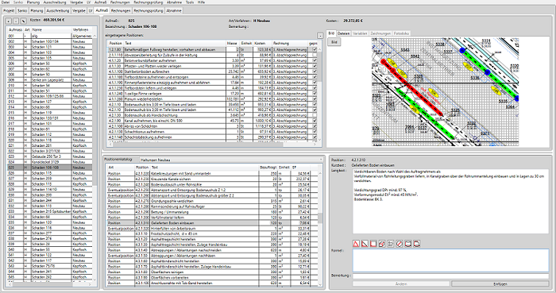Open the Positionenkatalog dropdown Haltungen Neubau
The image size is (556, 293).
[231, 160]
